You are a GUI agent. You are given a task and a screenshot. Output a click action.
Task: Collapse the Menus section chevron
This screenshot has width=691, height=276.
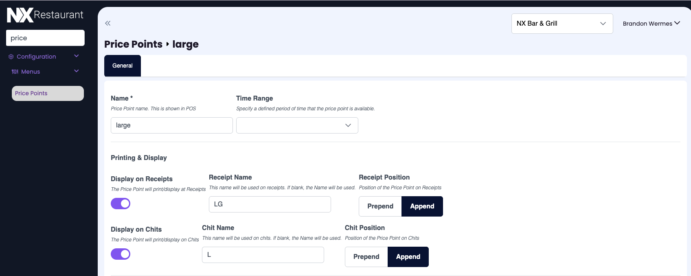tap(76, 71)
